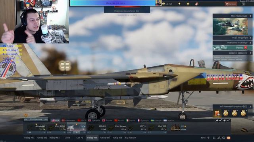Open the player avatar profile
This screenshot has height=142, width=254.
tap(158, 3)
